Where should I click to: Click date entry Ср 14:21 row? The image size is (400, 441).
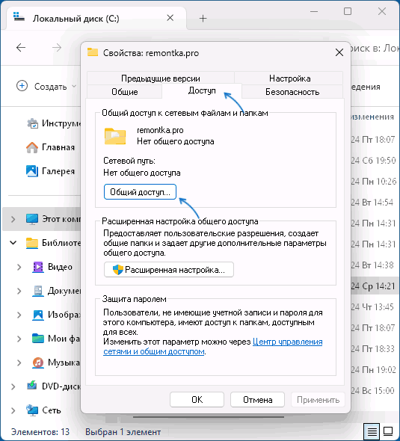click(x=373, y=286)
